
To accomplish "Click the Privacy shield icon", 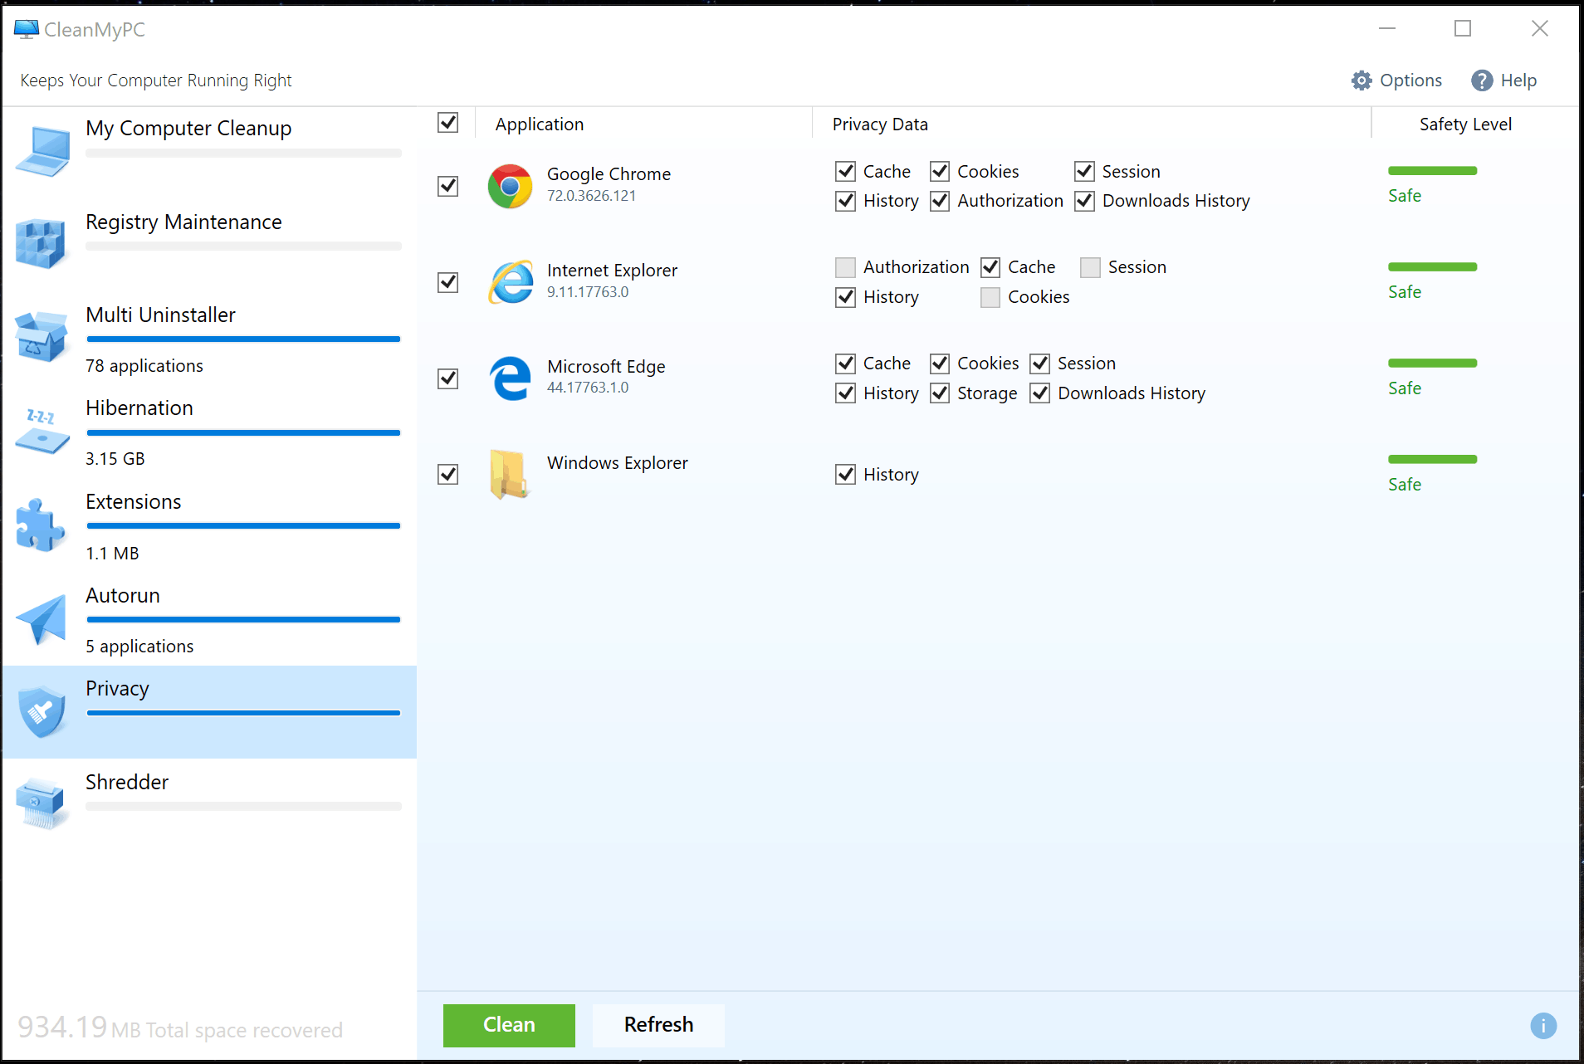I will pyautogui.click(x=42, y=712).
